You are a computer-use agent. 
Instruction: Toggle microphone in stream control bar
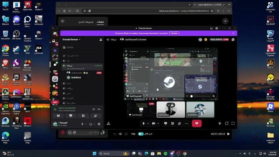[143, 123]
